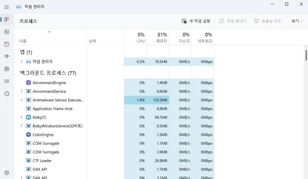Click the 150.3MB memory value

pyautogui.click(x=160, y=100)
